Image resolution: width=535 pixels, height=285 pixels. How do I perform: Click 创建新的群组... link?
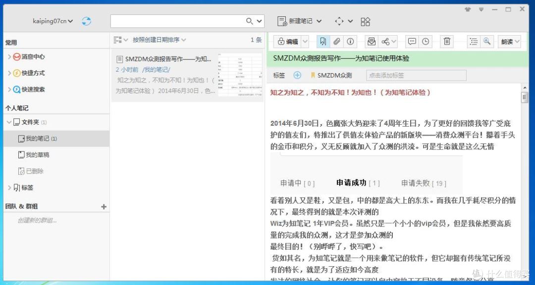(x=37, y=220)
